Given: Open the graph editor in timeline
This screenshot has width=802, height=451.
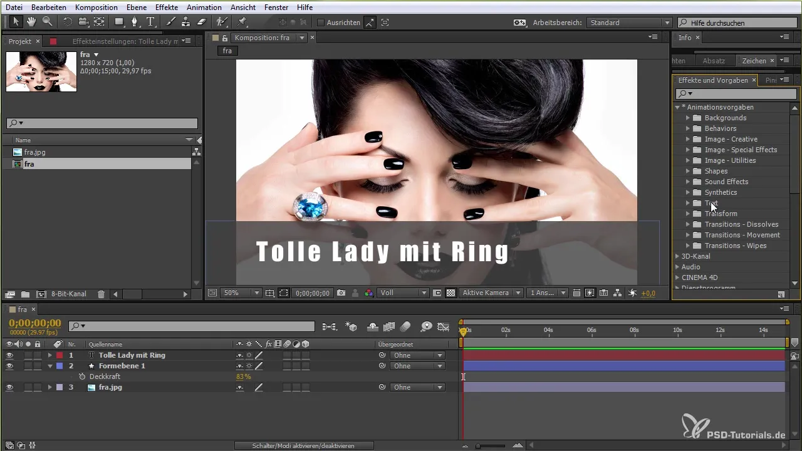Looking at the screenshot, I should pyautogui.click(x=444, y=326).
